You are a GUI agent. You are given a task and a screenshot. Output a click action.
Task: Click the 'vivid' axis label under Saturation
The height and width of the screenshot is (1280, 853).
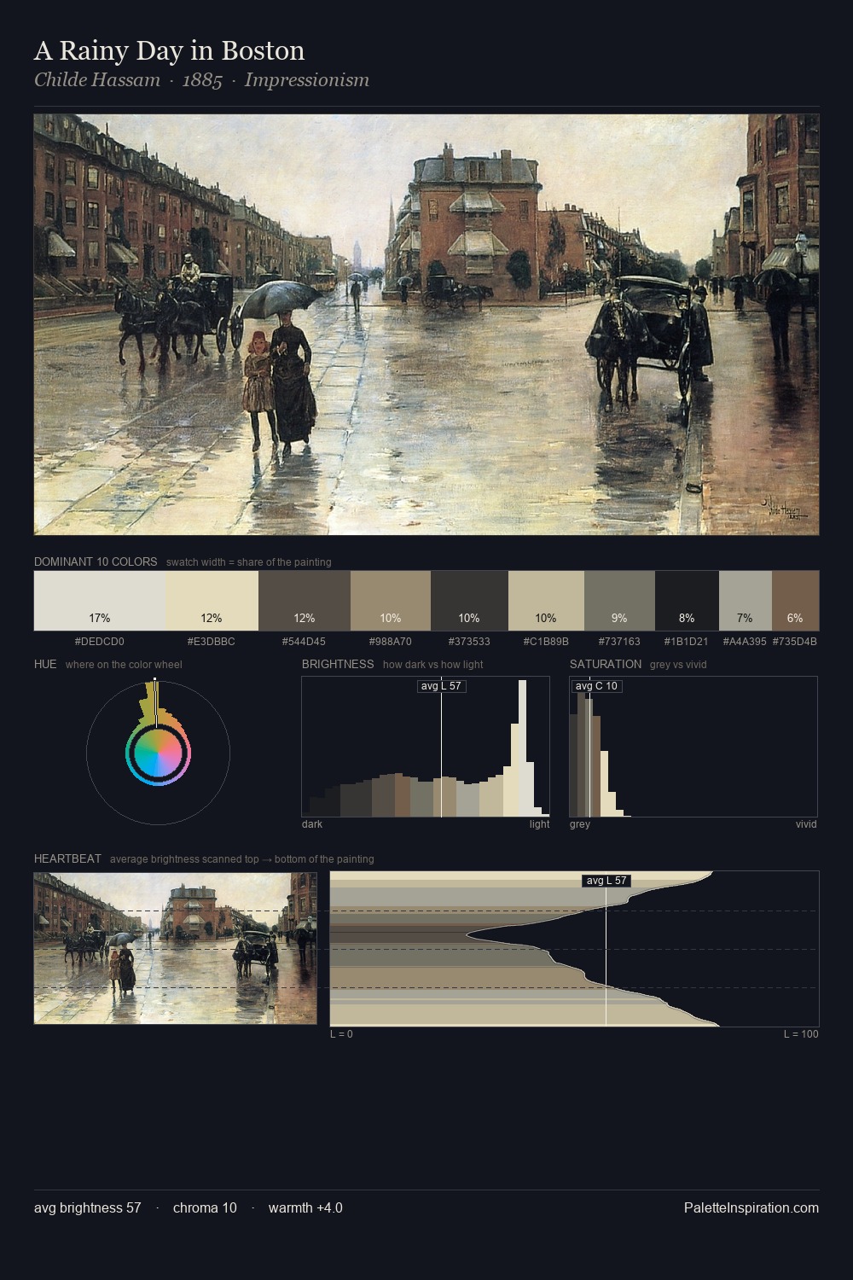coord(806,824)
